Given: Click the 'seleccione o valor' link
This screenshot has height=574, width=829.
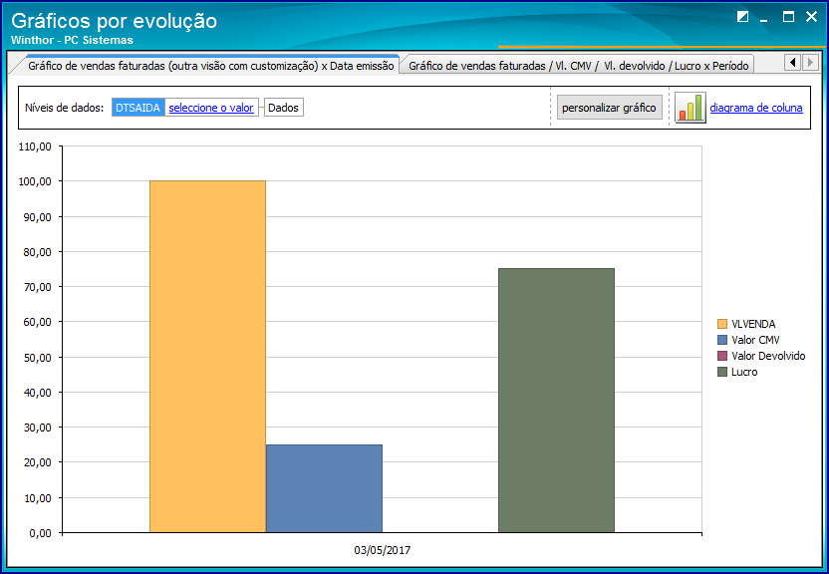Looking at the screenshot, I should point(211,108).
